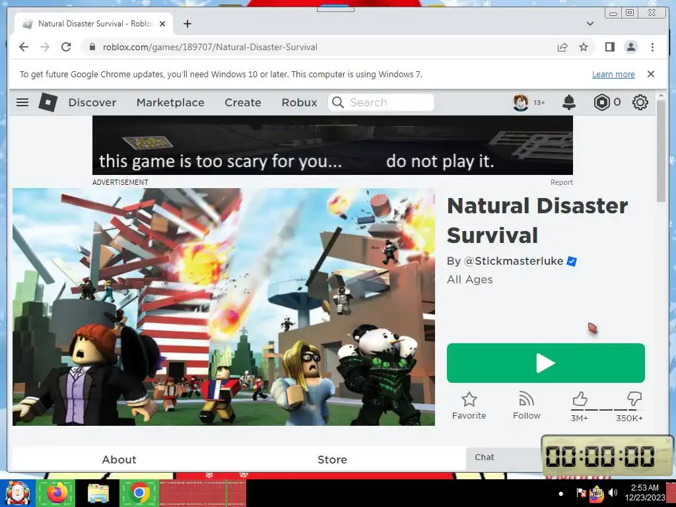Share this page from the address bar

pos(562,47)
